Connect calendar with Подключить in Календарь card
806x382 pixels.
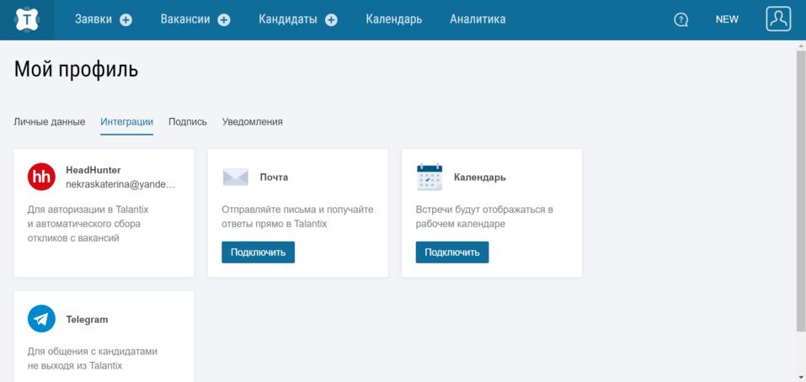click(452, 252)
